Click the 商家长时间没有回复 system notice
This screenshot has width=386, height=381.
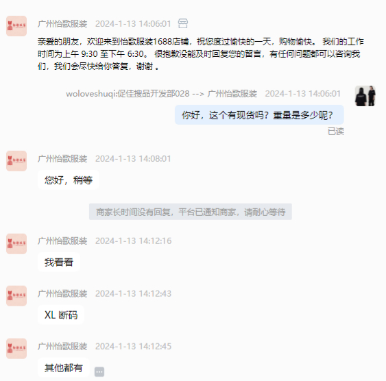tap(191, 212)
